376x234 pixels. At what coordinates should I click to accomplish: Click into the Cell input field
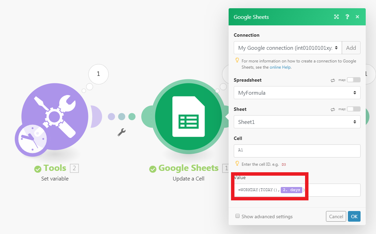point(297,151)
